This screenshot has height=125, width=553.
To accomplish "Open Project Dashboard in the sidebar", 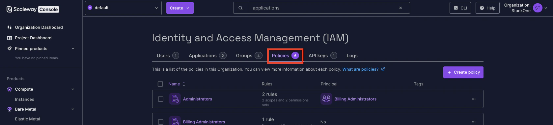I will pos(33,38).
